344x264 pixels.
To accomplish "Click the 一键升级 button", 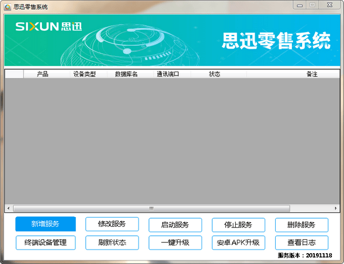I will coord(175,242).
